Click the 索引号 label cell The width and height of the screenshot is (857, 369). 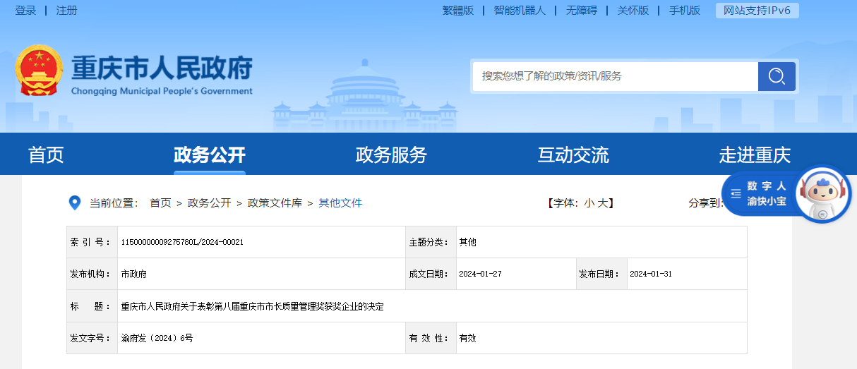click(x=92, y=242)
